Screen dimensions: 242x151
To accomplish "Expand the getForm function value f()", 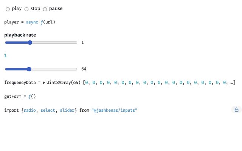I will point(32,97).
